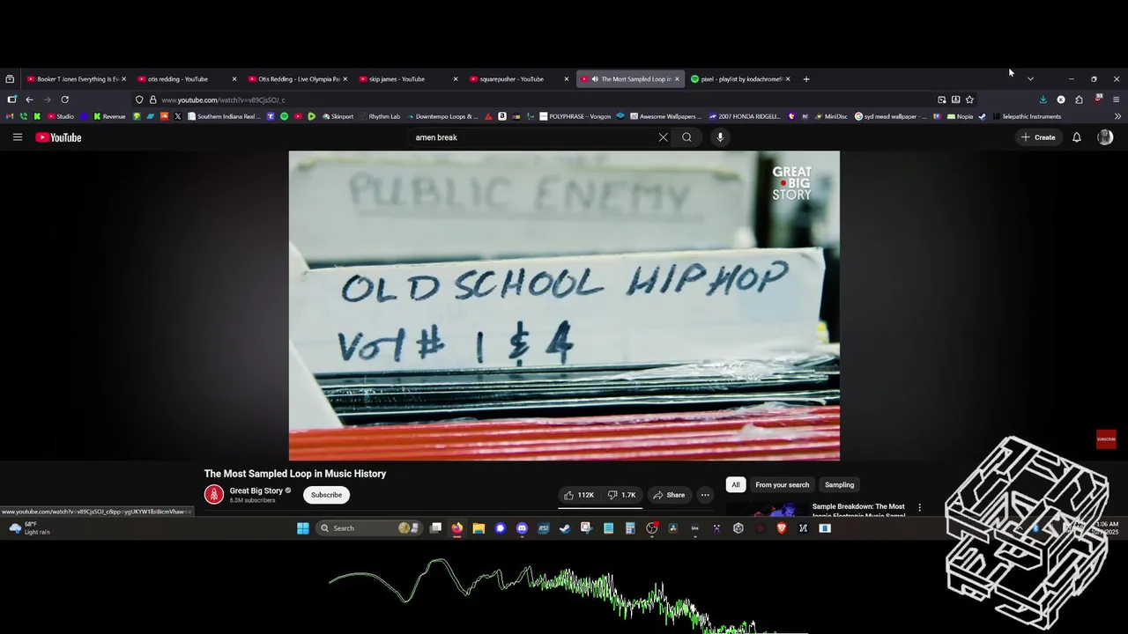Open Steam from the taskbar
The height and width of the screenshot is (634, 1128).
pos(565,528)
